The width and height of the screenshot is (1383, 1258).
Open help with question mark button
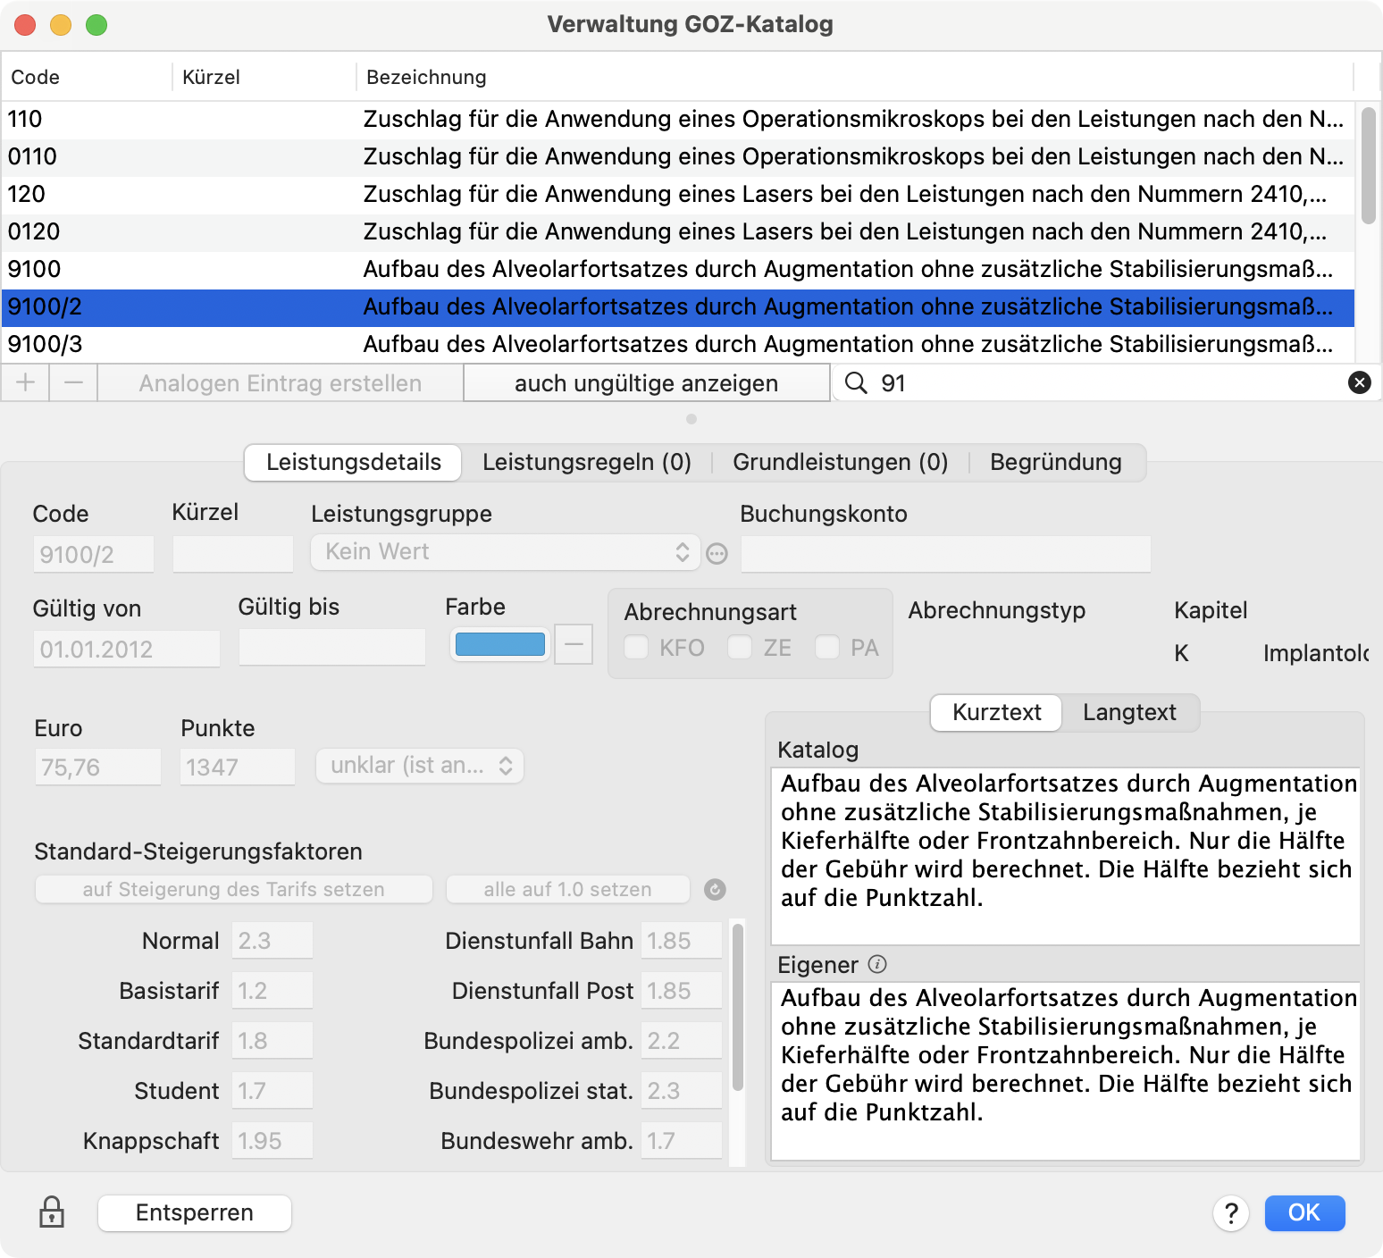[x=1231, y=1213]
